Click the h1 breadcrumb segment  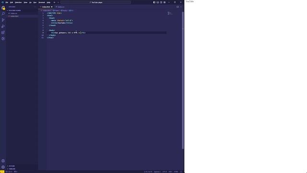pyautogui.click(x=71, y=11)
